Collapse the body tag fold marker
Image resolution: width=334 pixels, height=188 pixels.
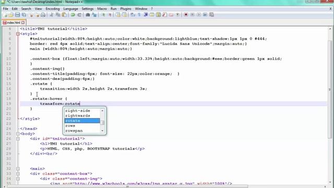click(18, 134)
